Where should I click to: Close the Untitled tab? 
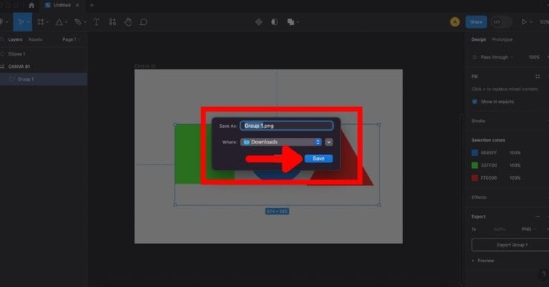(77, 5)
